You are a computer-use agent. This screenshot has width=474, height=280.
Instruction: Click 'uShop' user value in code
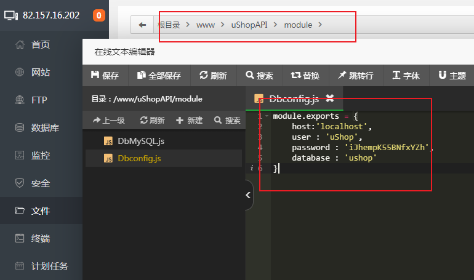[342, 137]
